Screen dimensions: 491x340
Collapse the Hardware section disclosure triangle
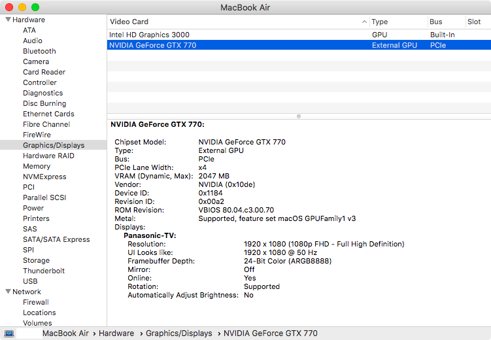click(x=8, y=20)
